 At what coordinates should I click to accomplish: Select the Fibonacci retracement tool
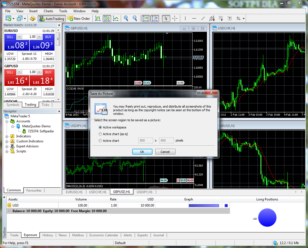(221, 18)
